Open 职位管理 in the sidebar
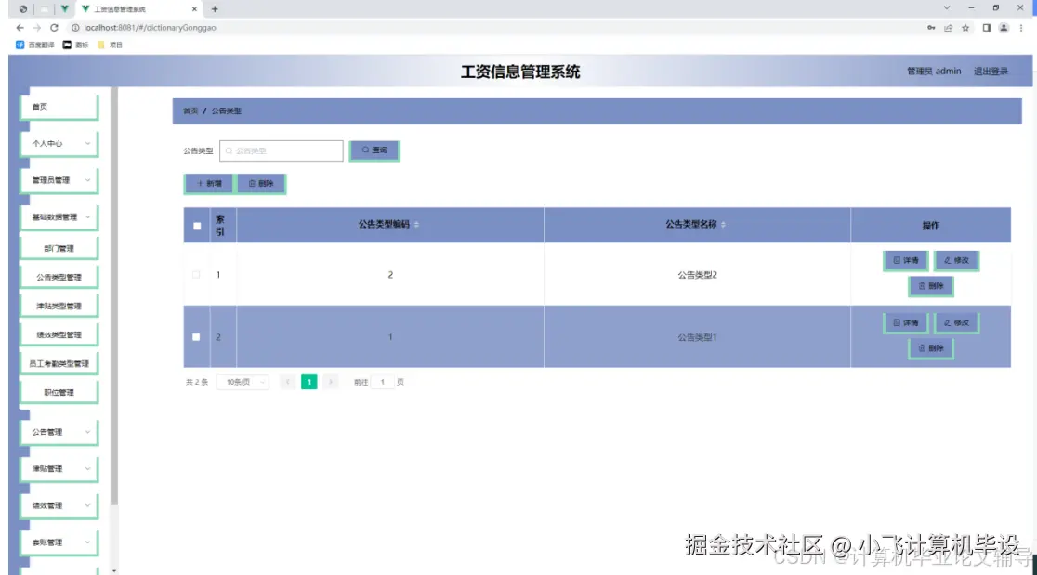Viewport: 1037px width, 575px height. coord(59,393)
